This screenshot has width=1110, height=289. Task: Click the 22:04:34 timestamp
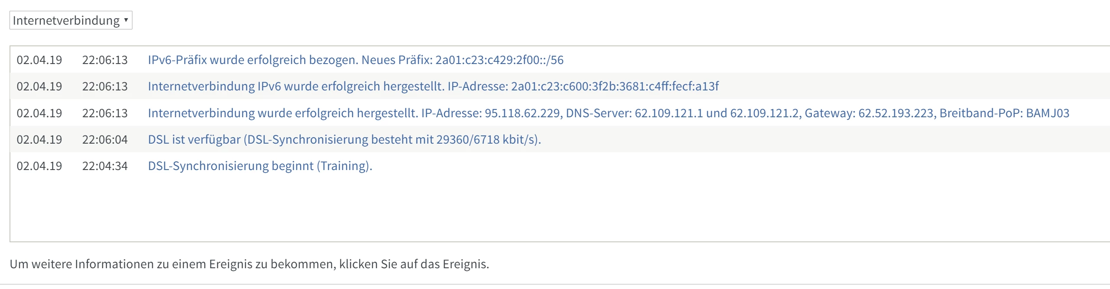[105, 166]
